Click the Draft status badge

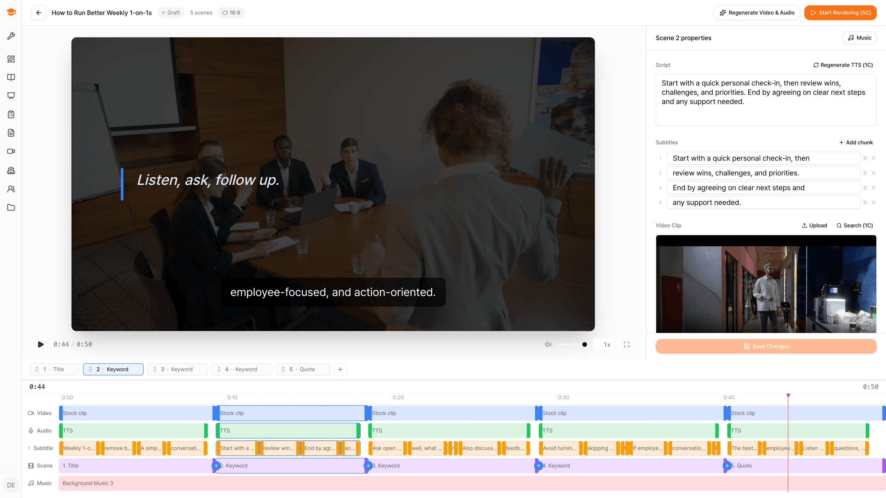(171, 13)
